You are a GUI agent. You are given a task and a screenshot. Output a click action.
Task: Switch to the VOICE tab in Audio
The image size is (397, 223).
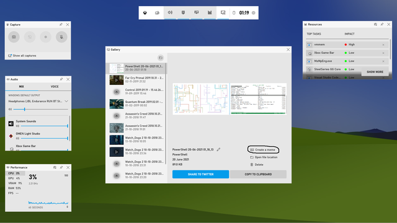pyautogui.click(x=55, y=87)
